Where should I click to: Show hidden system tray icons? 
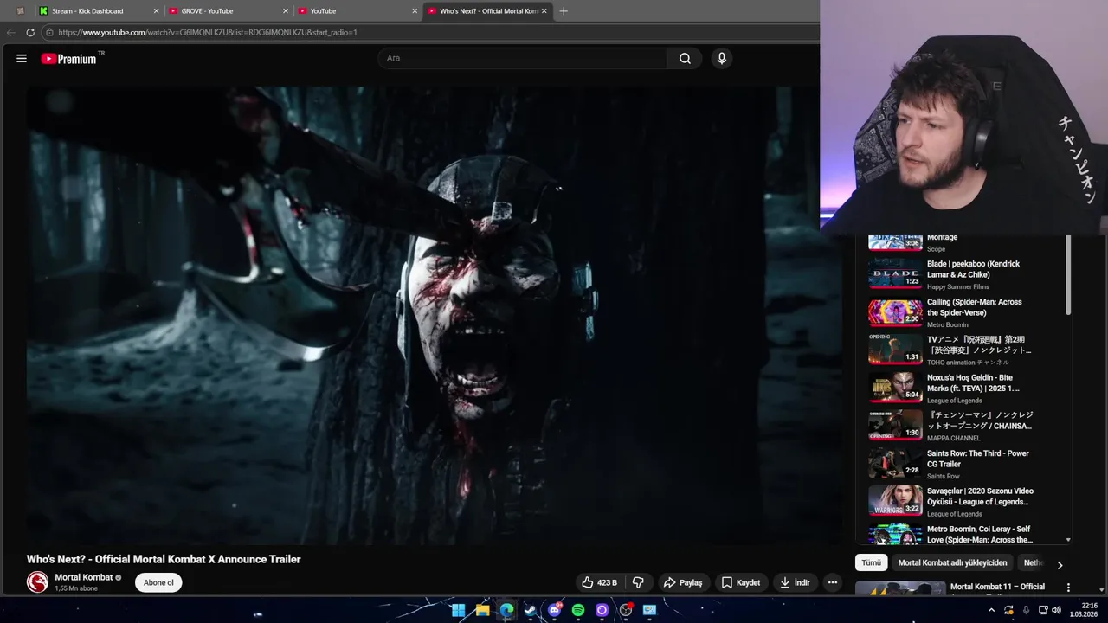[x=991, y=610]
